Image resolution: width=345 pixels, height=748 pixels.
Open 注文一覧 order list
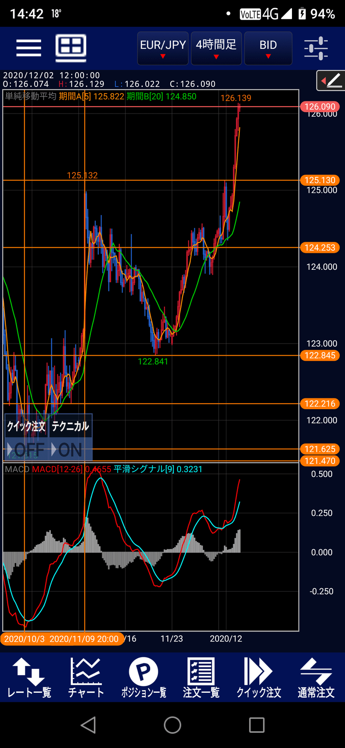click(201, 678)
